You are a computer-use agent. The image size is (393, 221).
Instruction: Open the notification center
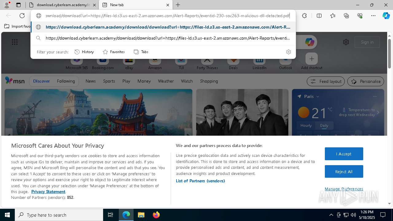[383, 215]
